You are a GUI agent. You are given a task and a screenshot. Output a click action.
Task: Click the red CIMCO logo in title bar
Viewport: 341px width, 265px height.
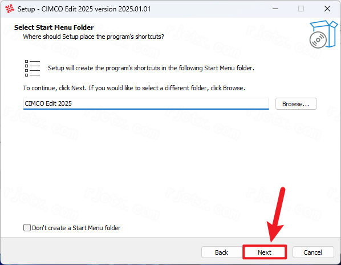10,9
